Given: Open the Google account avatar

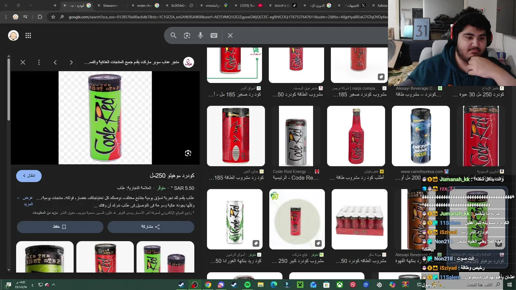Looking at the screenshot, I should 13,35.
